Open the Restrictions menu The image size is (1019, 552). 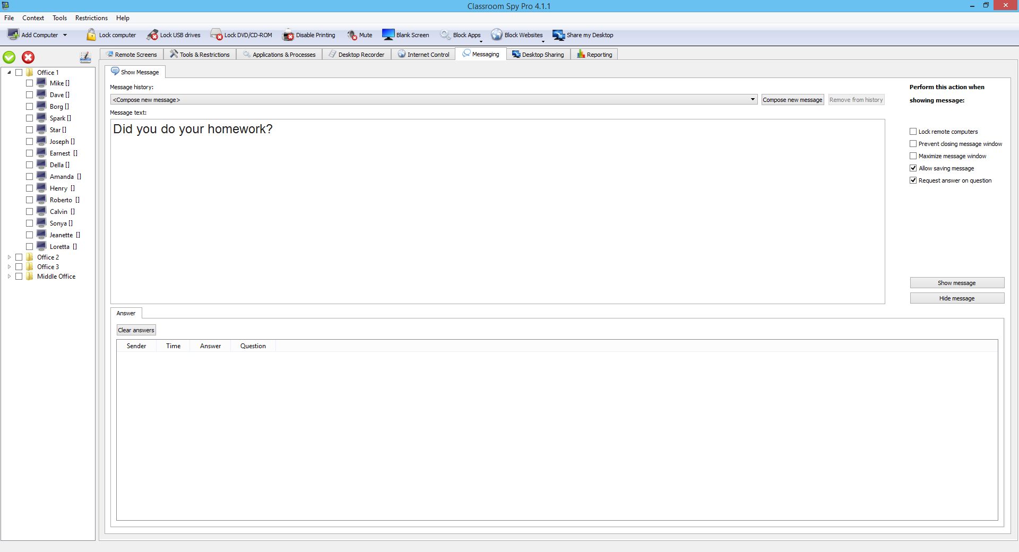[x=91, y=18]
